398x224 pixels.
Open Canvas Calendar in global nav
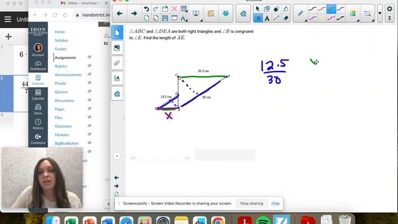pos(38,95)
